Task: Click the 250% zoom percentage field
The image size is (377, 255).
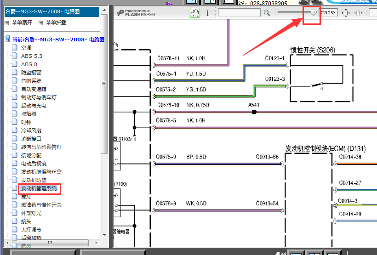Action: click(328, 13)
